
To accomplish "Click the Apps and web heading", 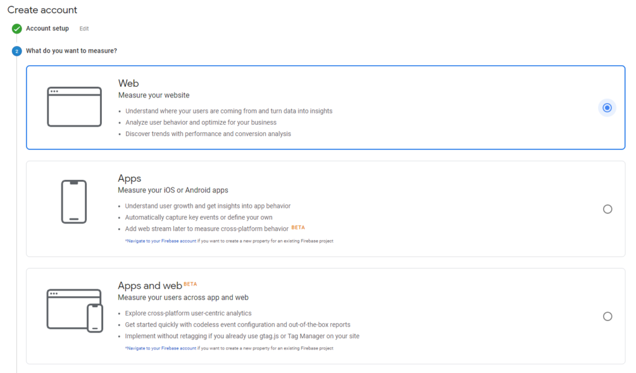I will (150, 286).
